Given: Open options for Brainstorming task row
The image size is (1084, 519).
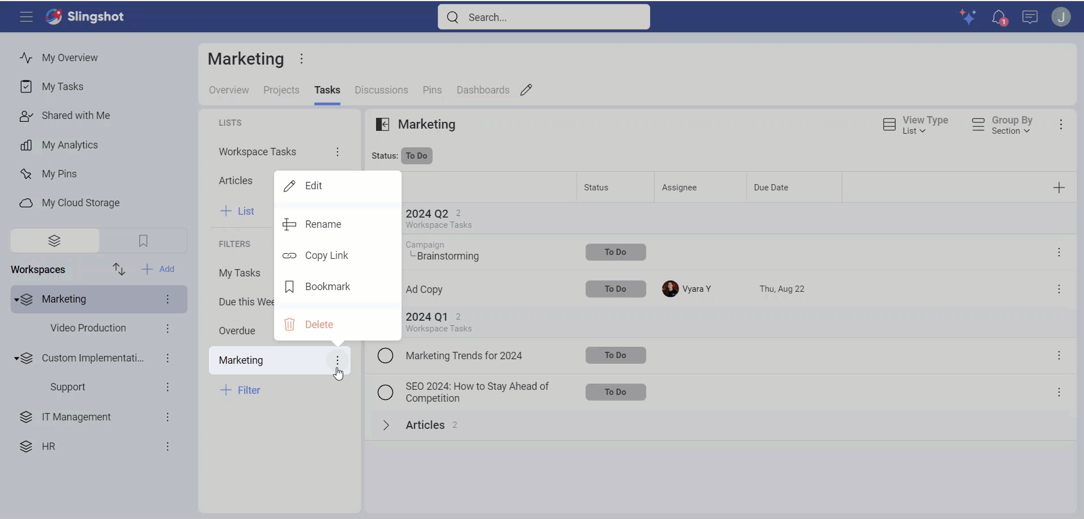Looking at the screenshot, I should [x=1059, y=252].
